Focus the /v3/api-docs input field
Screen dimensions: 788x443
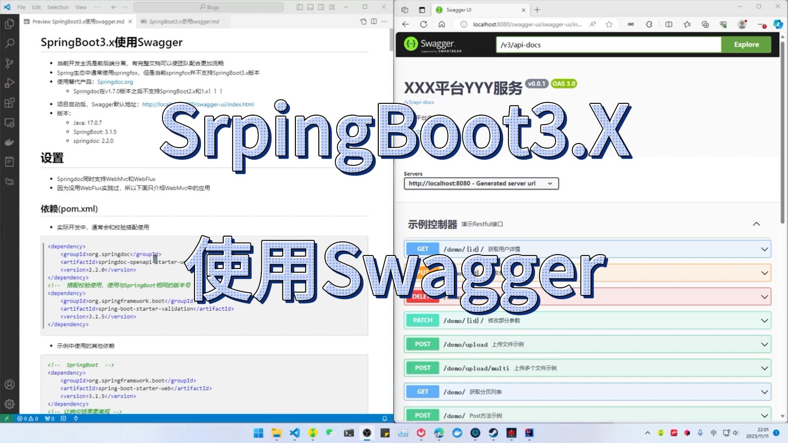click(x=609, y=44)
